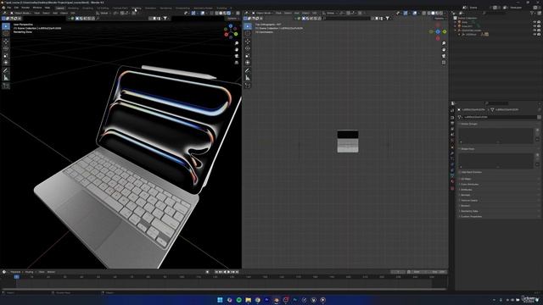Open the Render menu

pyautogui.click(x=25, y=8)
